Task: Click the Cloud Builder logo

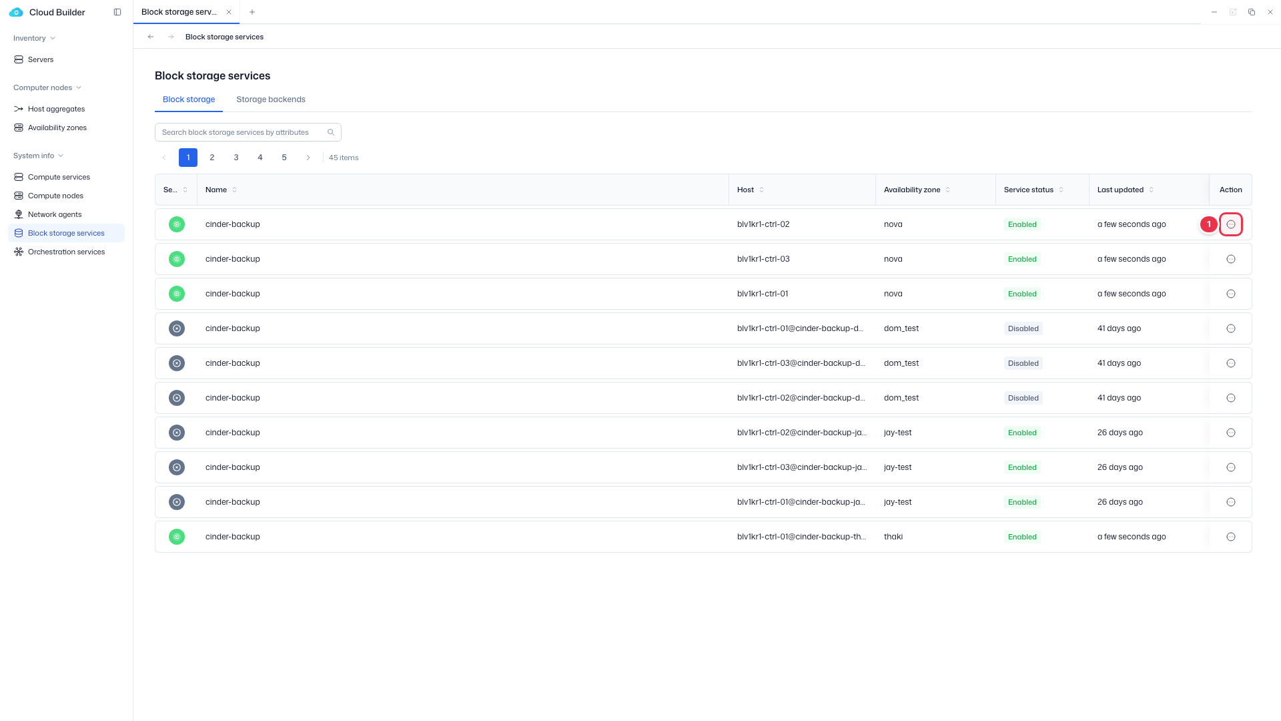Action: (x=16, y=12)
